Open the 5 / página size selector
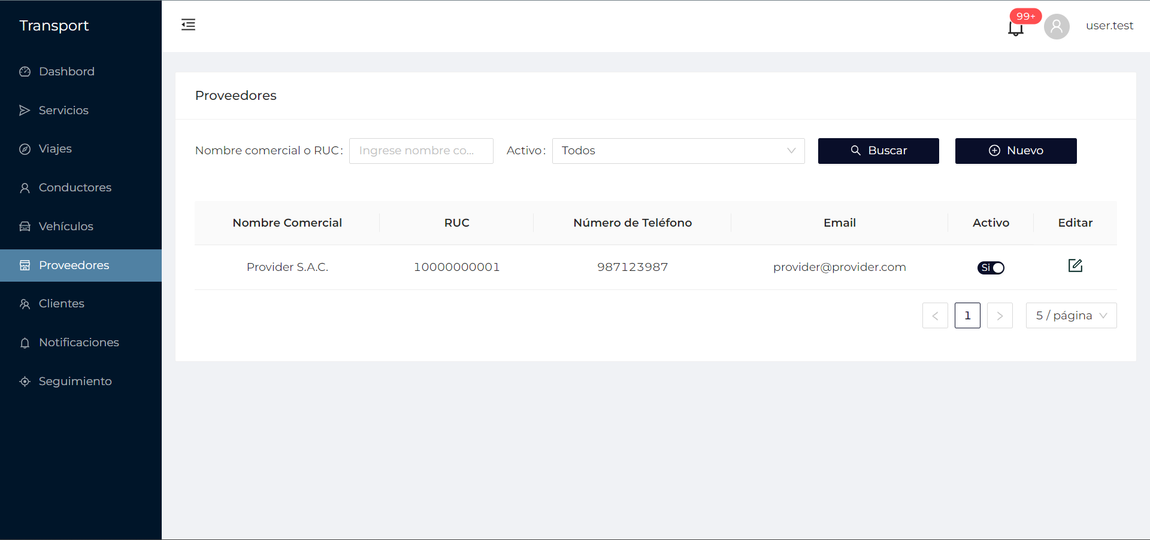Image resolution: width=1150 pixels, height=540 pixels. pyautogui.click(x=1071, y=315)
